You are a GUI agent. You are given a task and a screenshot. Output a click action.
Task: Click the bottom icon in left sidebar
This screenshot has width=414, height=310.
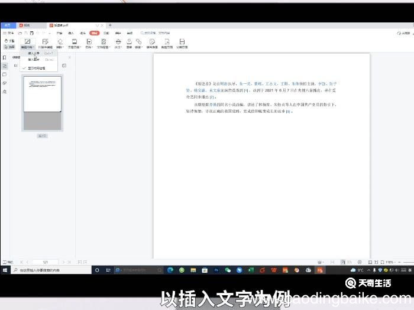[5, 92]
